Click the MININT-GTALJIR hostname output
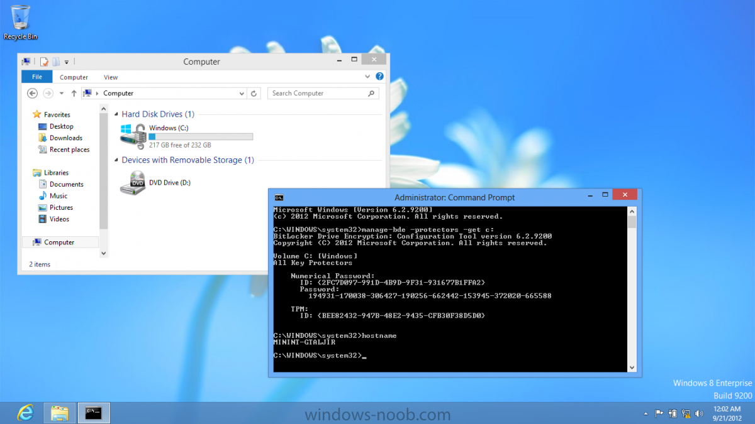The image size is (755, 424). tap(305, 342)
